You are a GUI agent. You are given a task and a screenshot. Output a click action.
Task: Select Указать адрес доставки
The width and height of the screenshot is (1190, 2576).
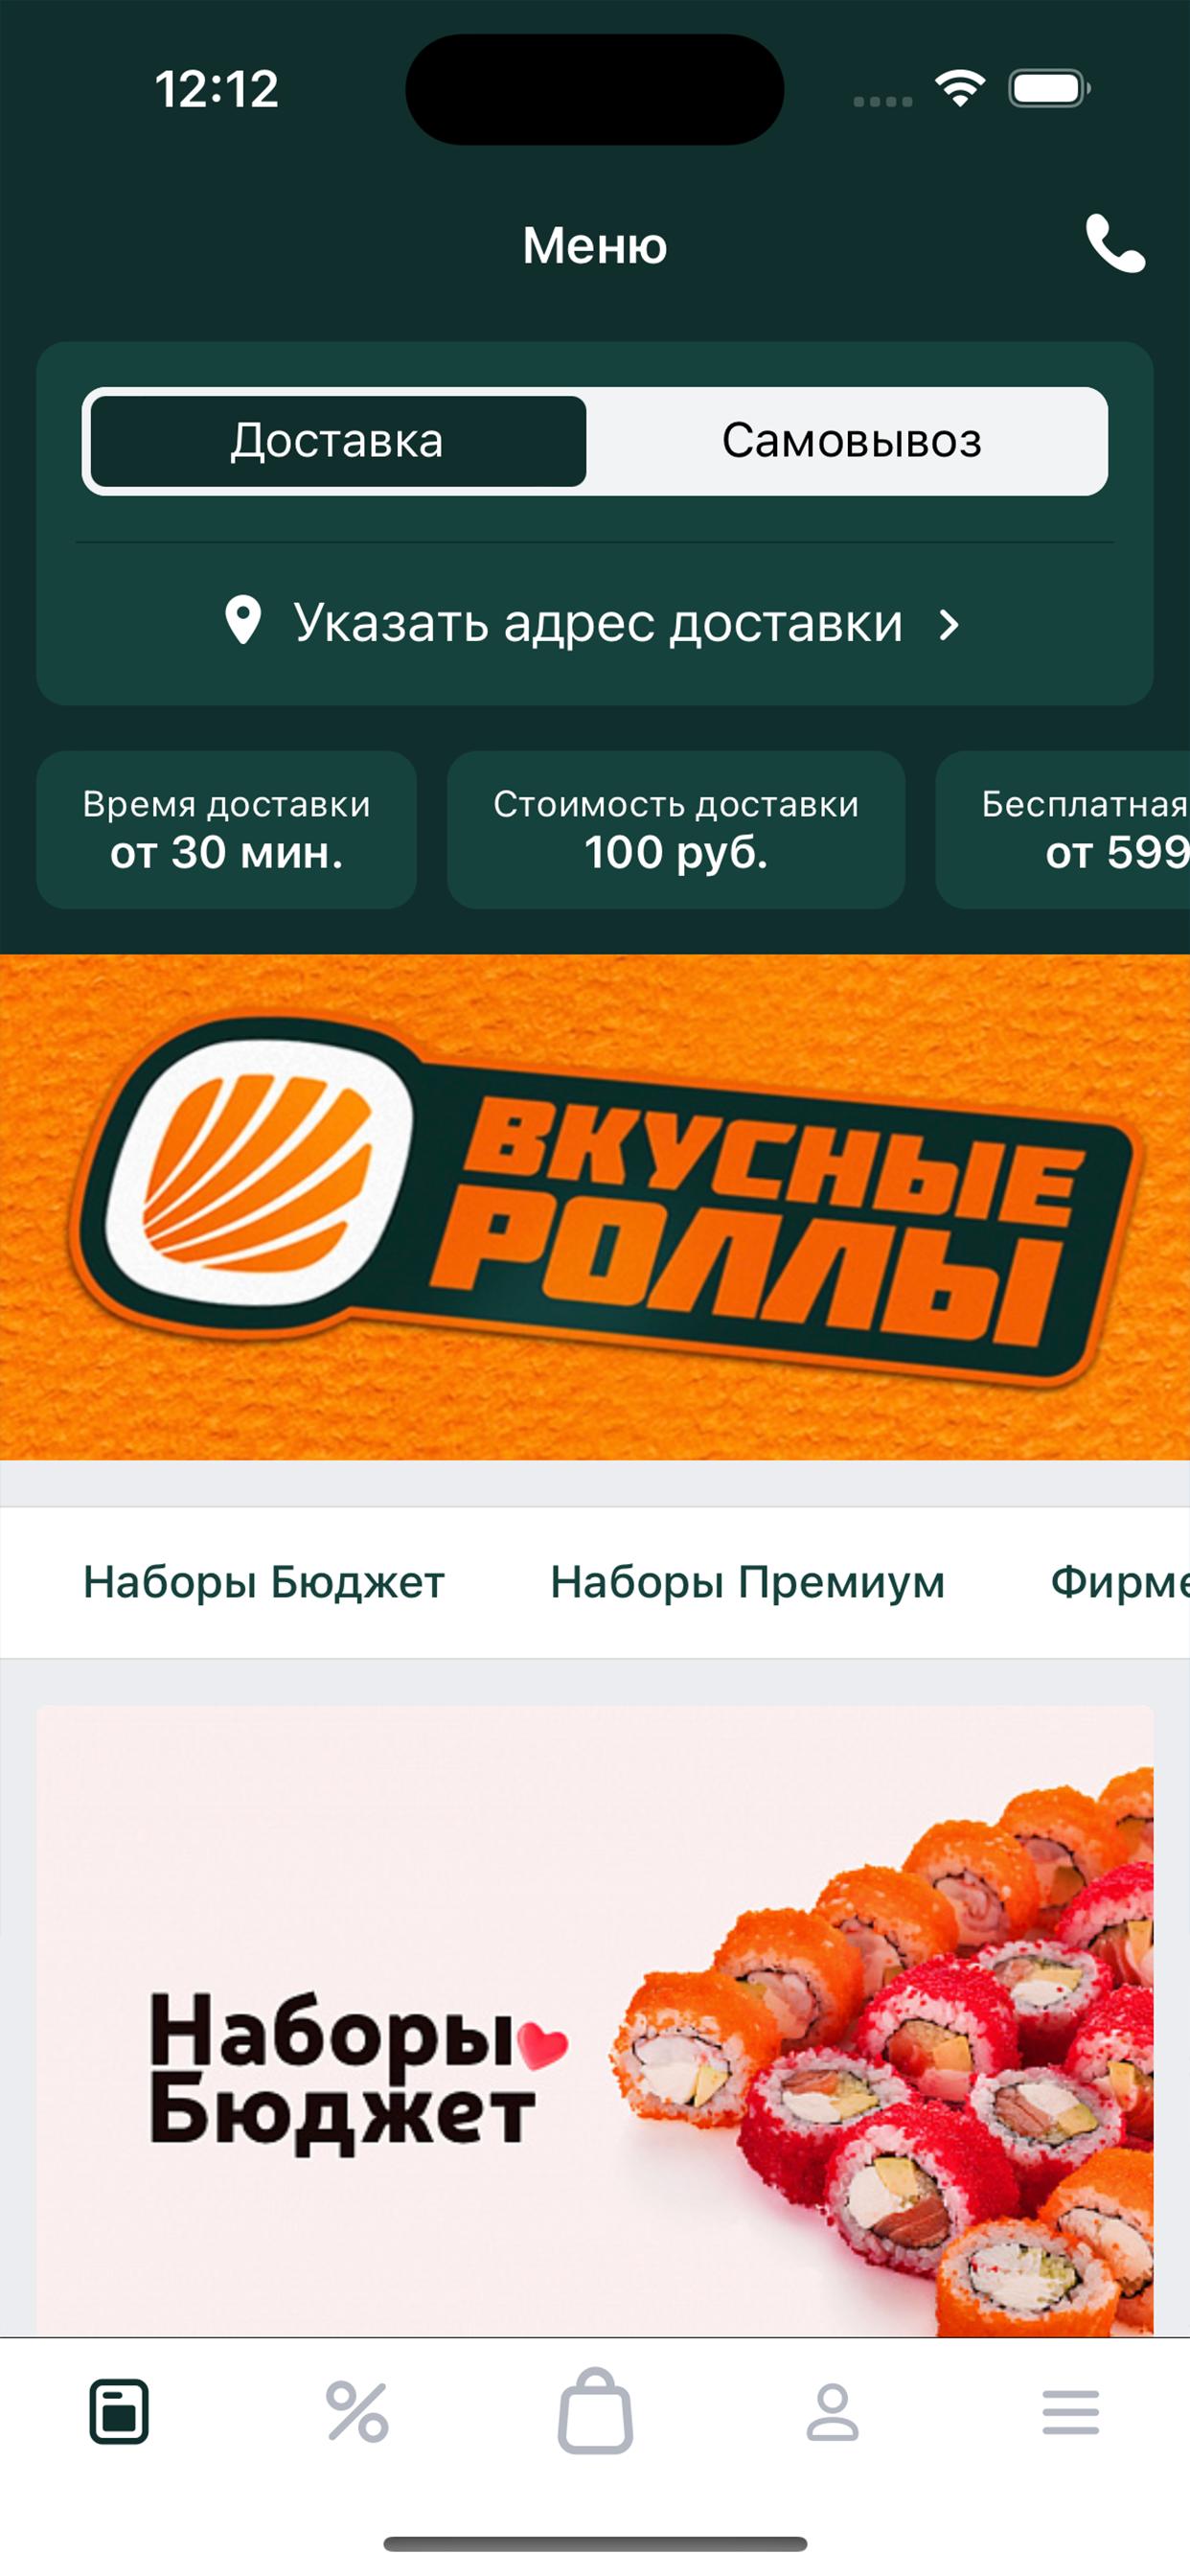click(x=598, y=623)
